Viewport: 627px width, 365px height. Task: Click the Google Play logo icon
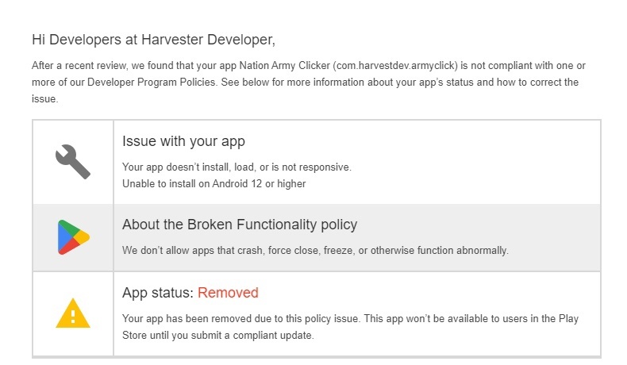click(74, 237)
